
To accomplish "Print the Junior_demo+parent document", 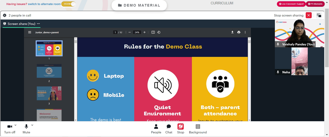I will coord(239,32).
